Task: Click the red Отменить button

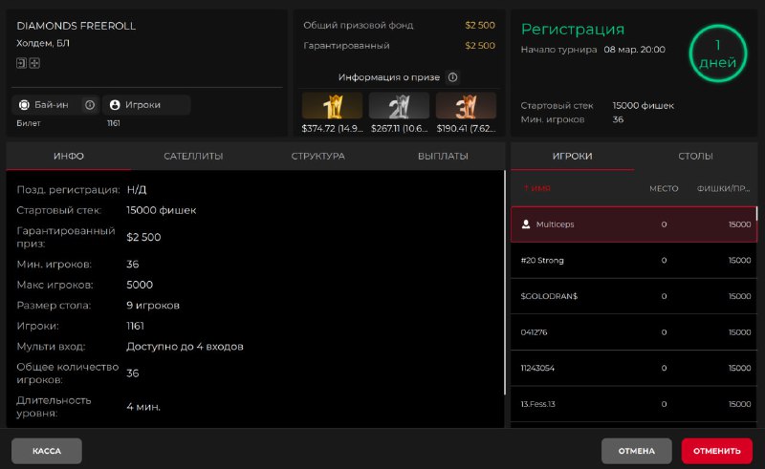Action: (x=716, y=451)
